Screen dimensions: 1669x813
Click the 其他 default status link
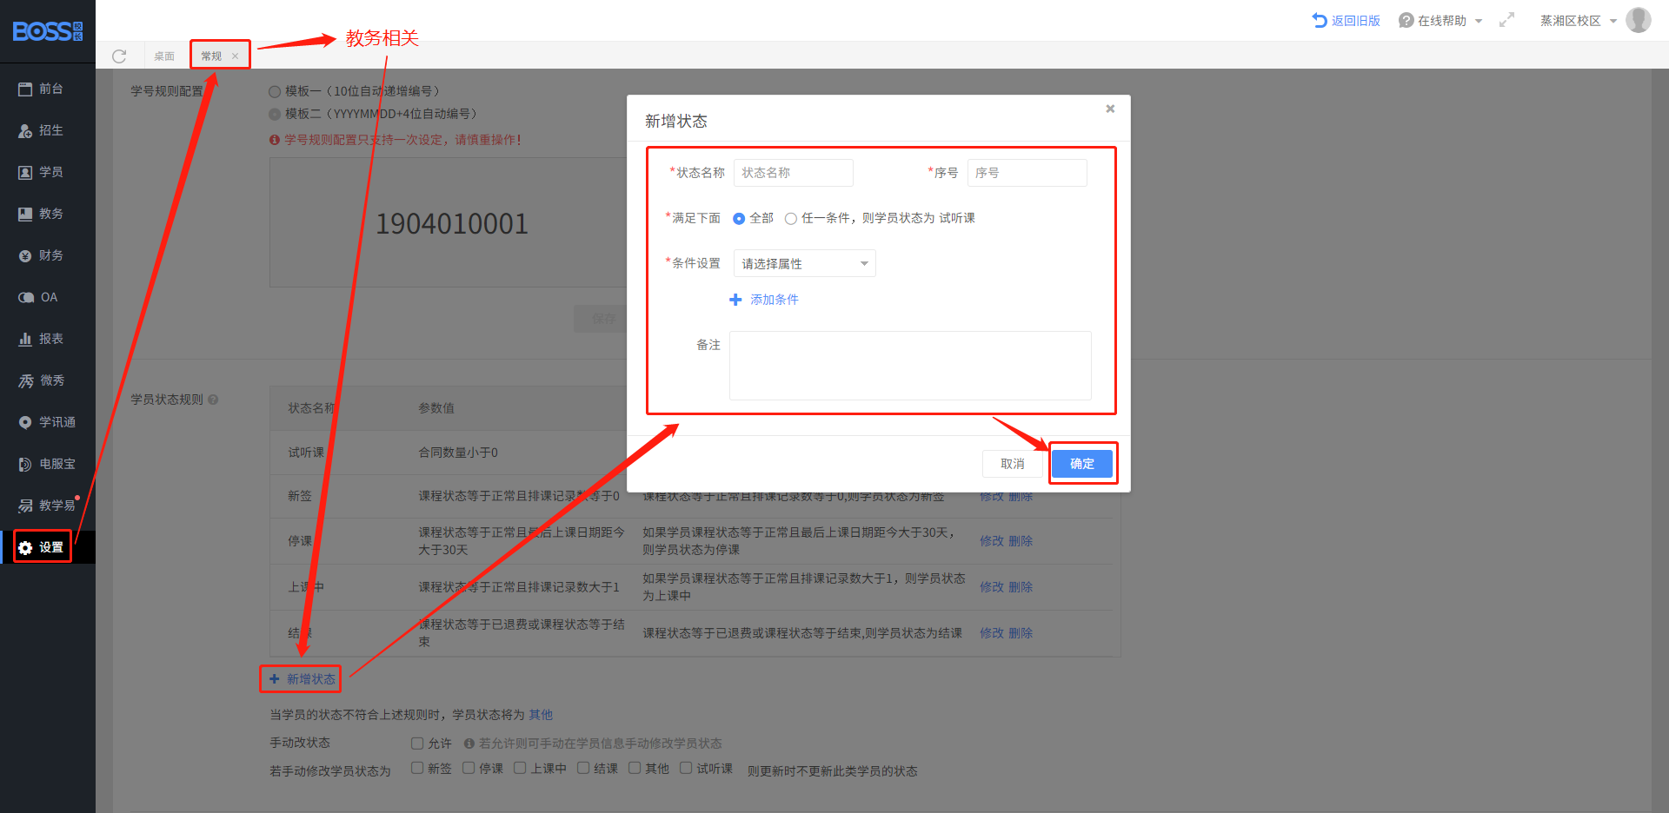pyautogui.click(x=541, y=715)
